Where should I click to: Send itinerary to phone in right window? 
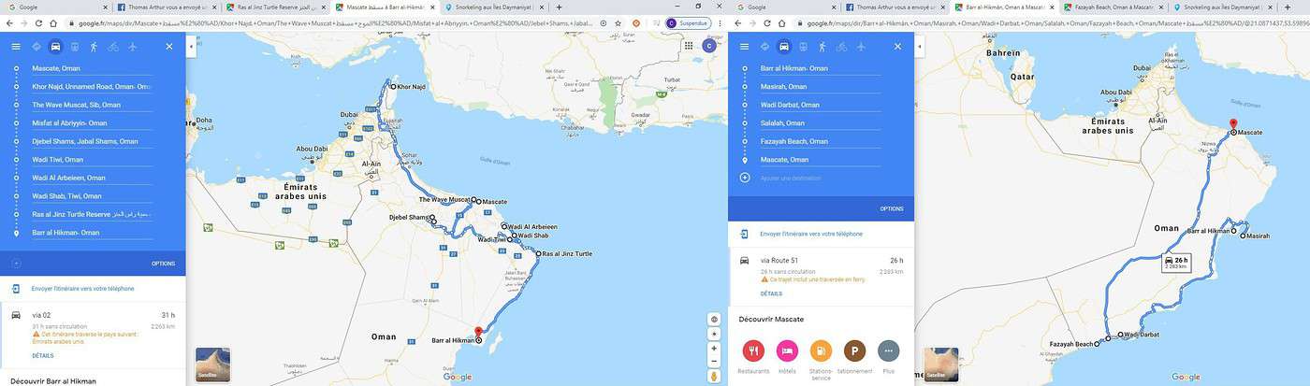[x=811, y=234]
